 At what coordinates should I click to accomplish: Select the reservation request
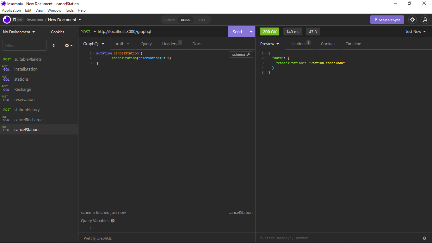pyautogui.click(x=39, y=99)
